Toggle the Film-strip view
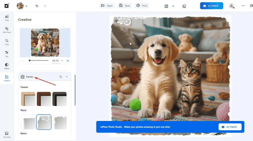 pyautogui.click(x=7, y=135)
